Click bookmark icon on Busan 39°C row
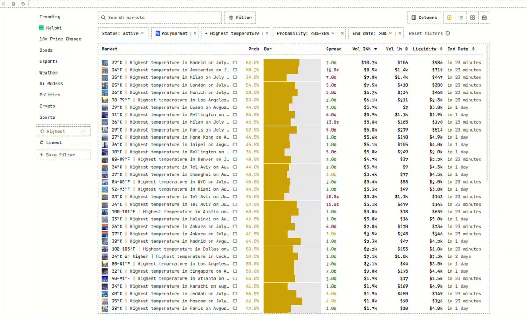The height and width of the screenshot is (320, 526). [235, 107]
